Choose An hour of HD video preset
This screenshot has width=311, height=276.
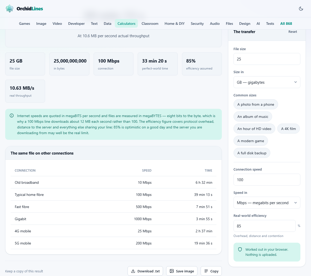coord(254,129)
